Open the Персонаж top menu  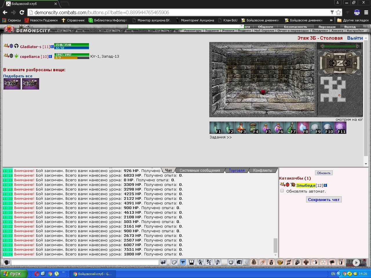327,27
